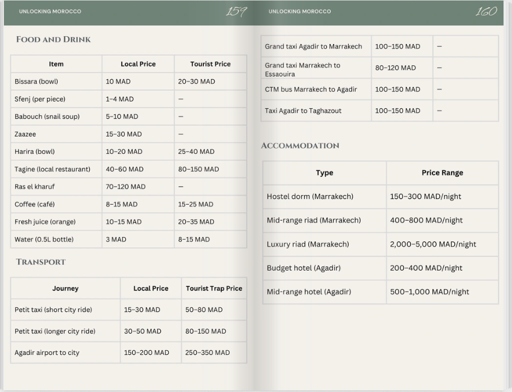Select the 'Type' column header
The height and width of the screenshot is (392, 512).
coord(325,173)
